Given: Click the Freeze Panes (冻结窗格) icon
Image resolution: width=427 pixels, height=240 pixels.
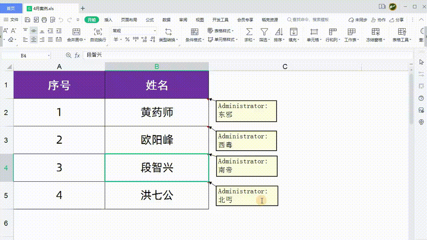Looking at the screenshot, I should 376,32.
